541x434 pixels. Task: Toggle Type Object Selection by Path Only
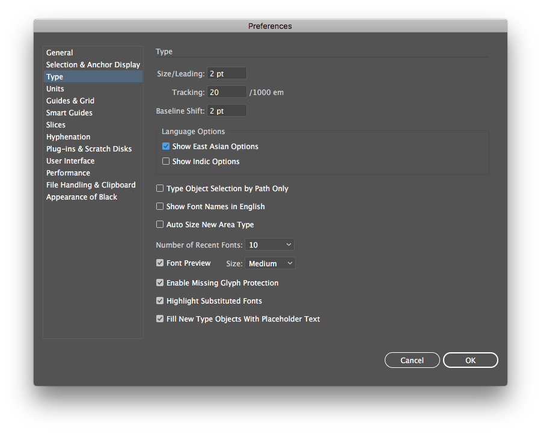tap(160, 189)
